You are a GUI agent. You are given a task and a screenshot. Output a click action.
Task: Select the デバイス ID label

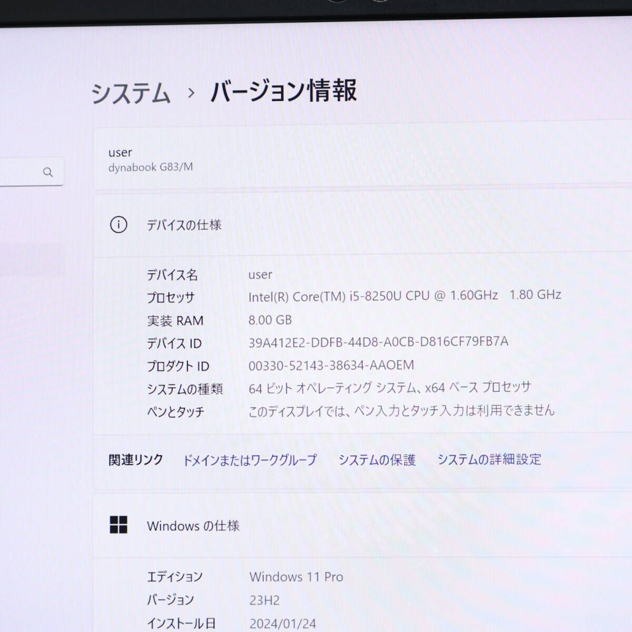pos(174,343)
